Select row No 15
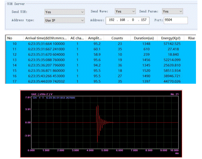The height and width of the screenshot is (159, 202). [101, 71]
